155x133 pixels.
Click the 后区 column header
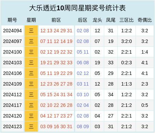pos(83,20)
